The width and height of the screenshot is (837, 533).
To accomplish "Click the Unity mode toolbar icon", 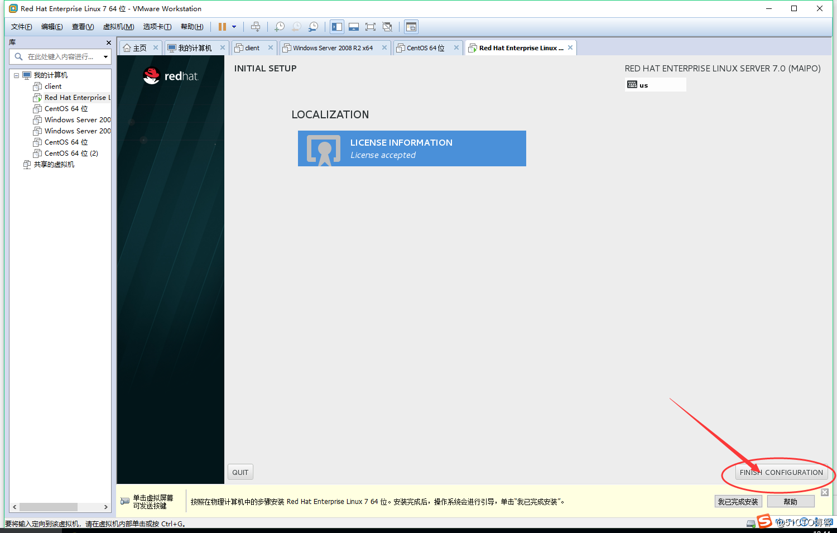I will coord(387,27).
